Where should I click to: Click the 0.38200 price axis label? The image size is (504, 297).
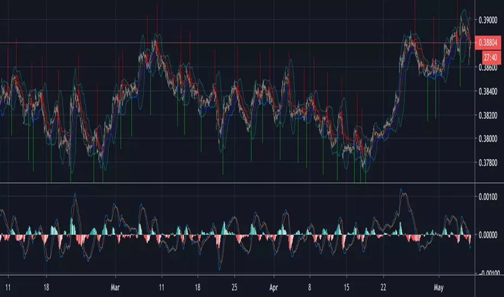[488, 116]
